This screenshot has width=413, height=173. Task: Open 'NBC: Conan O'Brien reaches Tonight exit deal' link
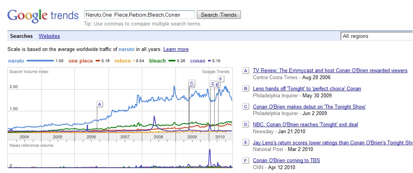pyautogui.click(x=305, y=124)
